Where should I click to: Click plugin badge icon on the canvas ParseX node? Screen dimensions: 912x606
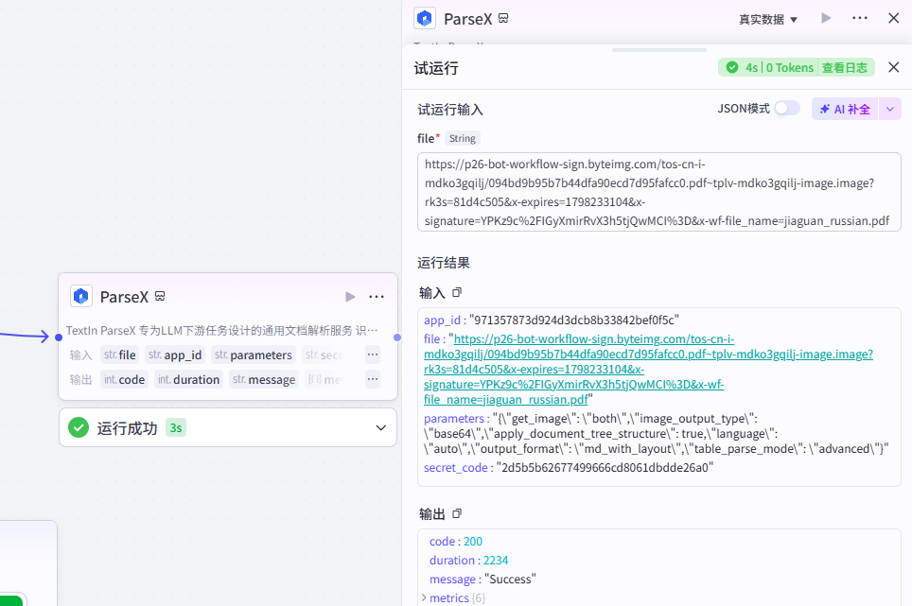coord(160,296)
